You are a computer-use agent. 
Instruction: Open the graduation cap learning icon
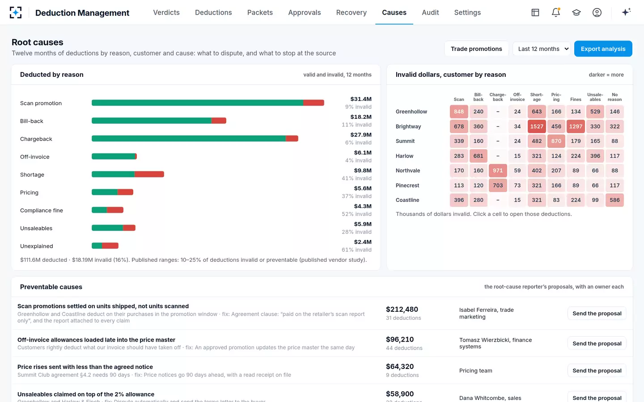[x=576, y=13]
